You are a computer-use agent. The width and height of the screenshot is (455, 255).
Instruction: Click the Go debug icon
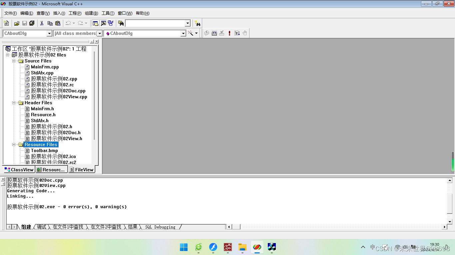tap(237, 33)
